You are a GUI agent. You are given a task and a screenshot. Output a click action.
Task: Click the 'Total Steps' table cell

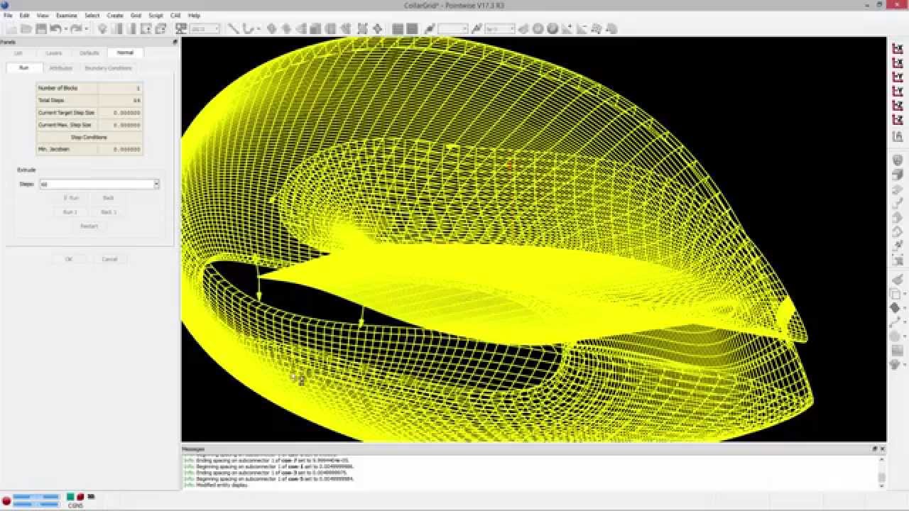[67, 101]
